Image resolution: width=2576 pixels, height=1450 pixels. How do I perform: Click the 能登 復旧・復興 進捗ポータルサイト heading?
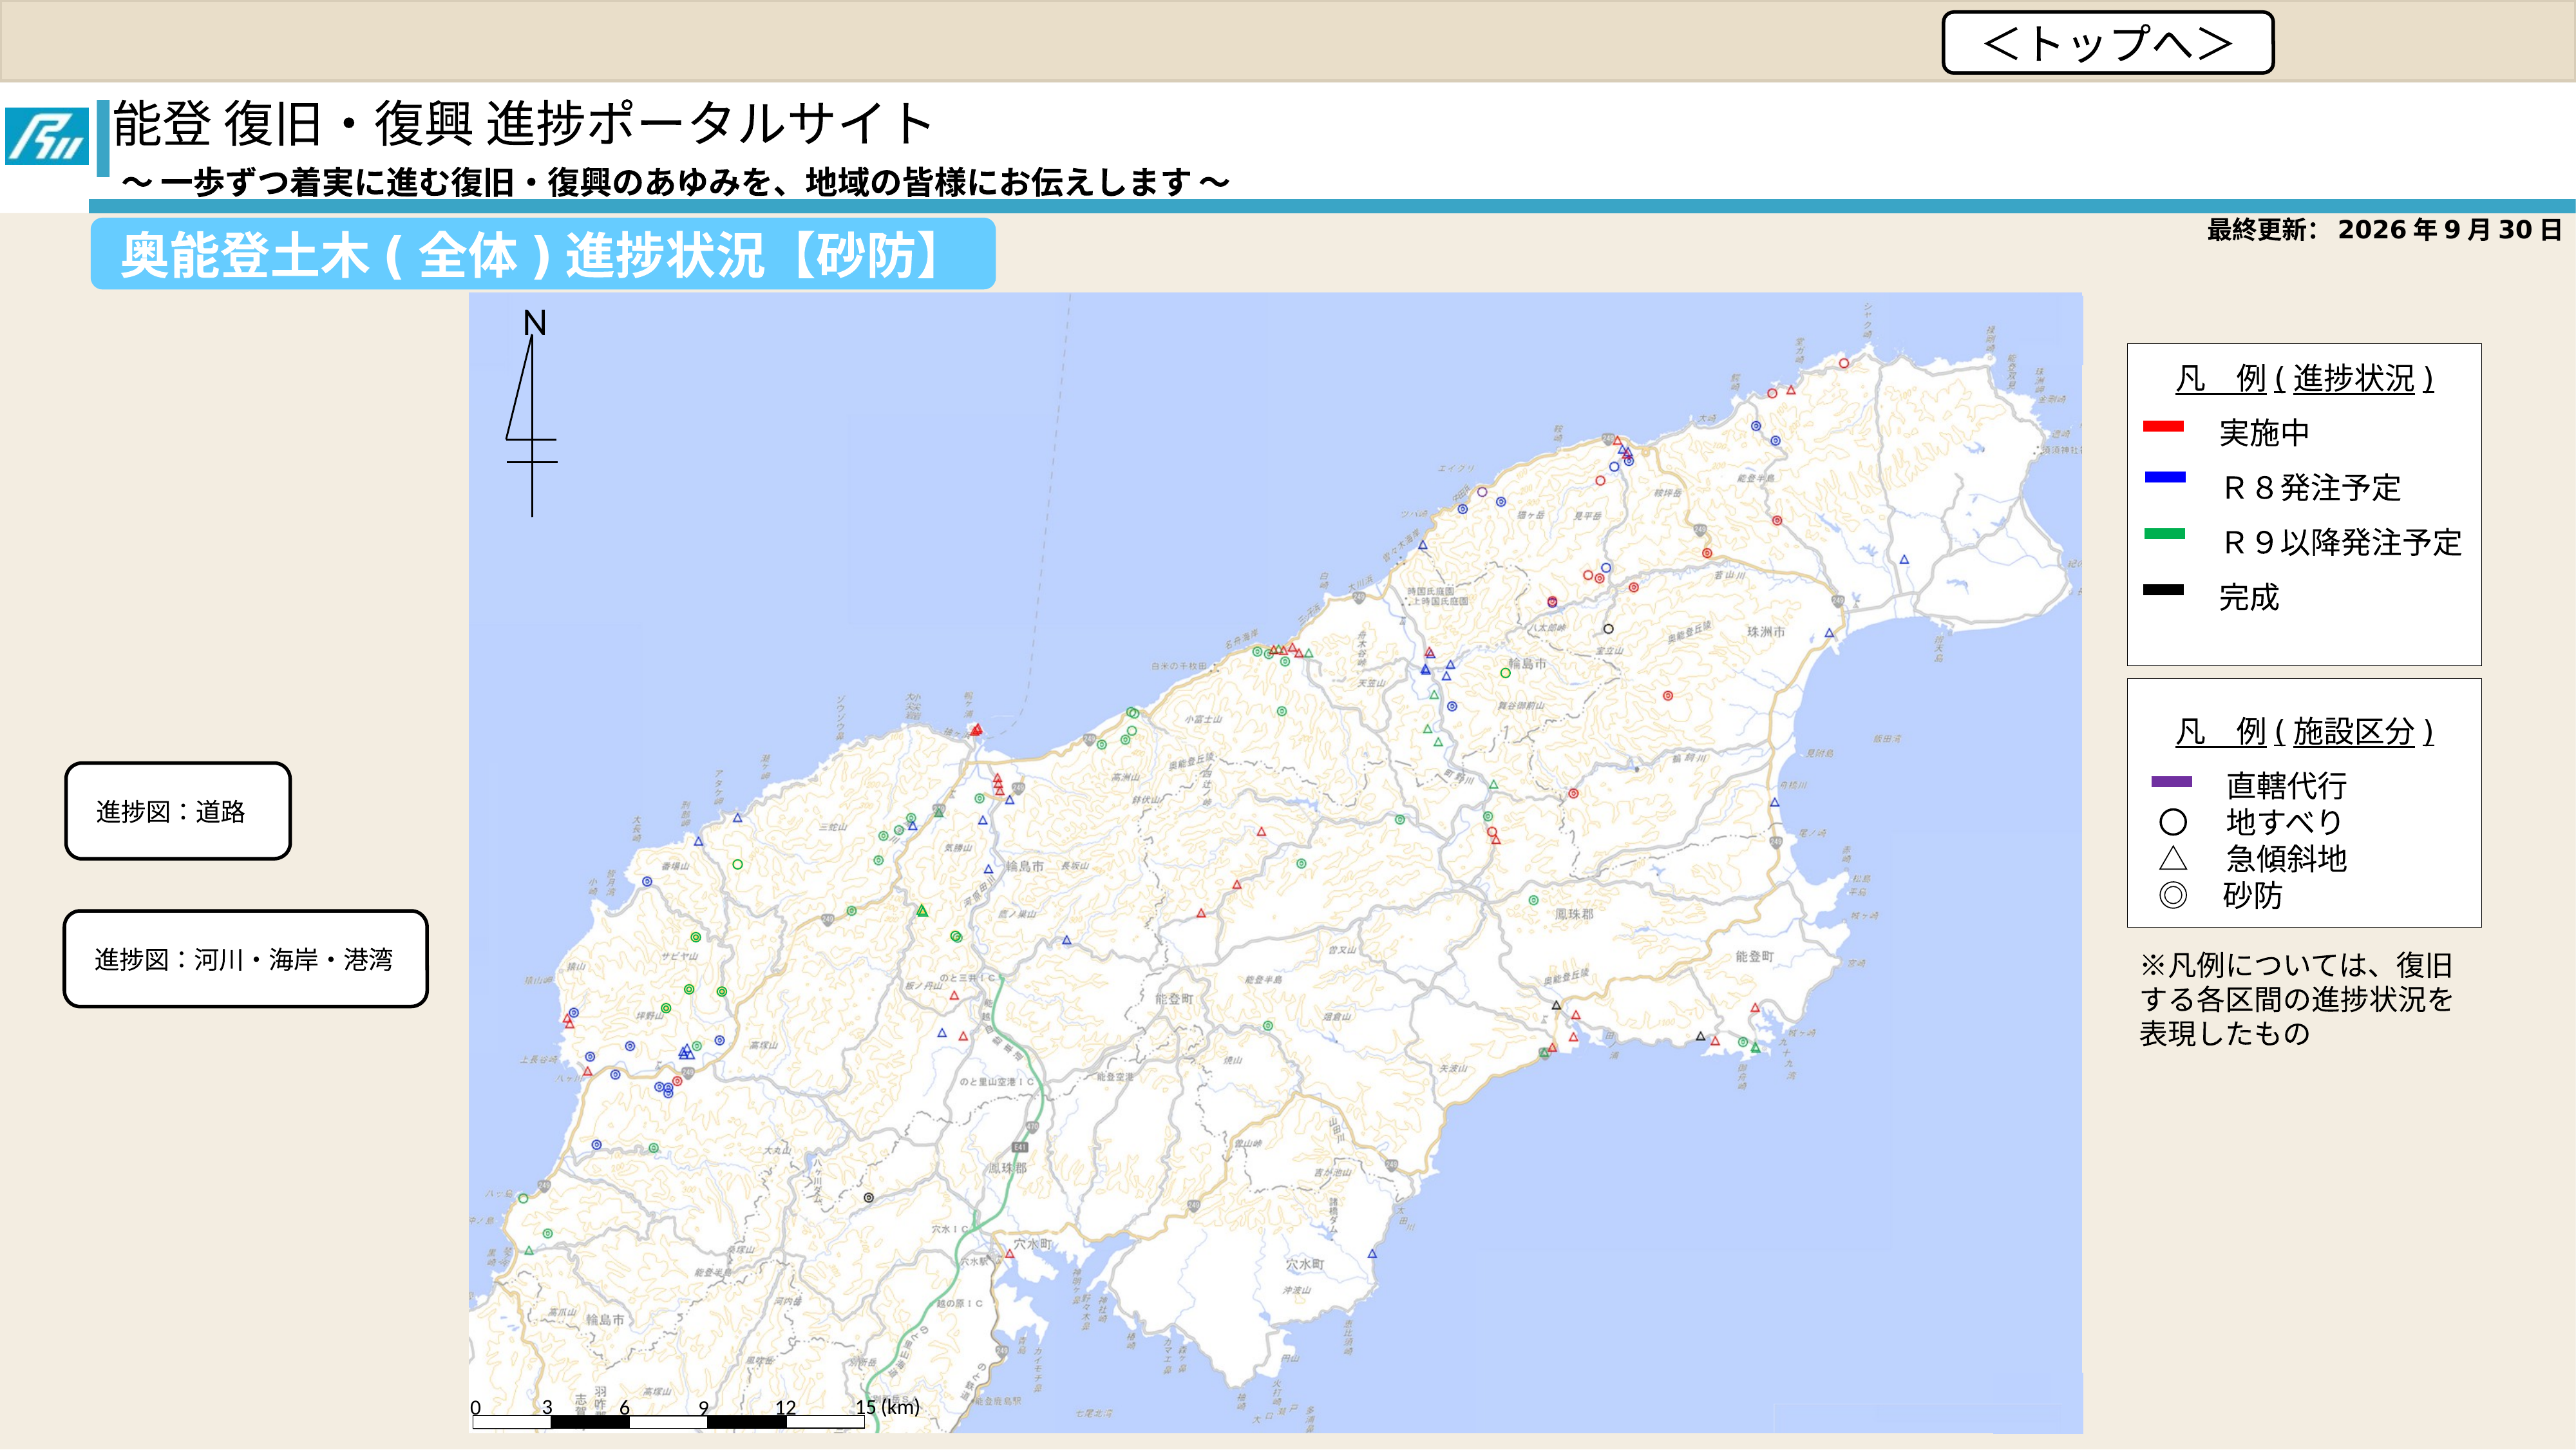point(523,124)
